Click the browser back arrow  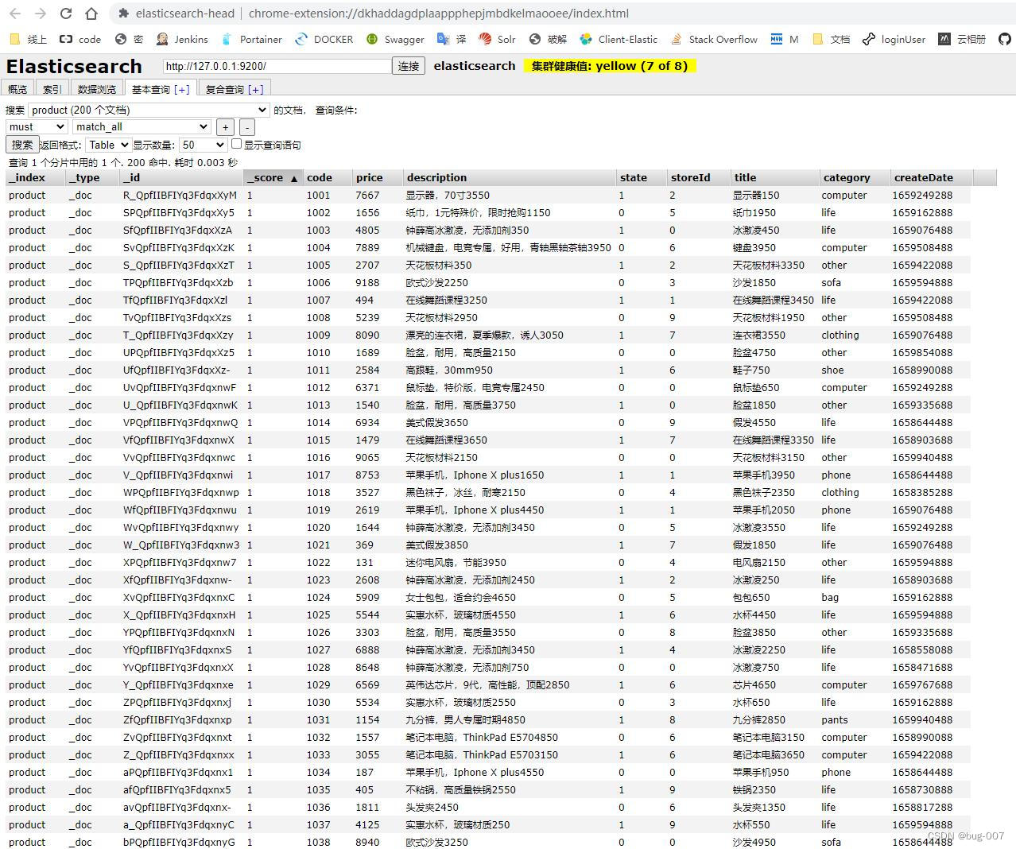[x=15, y=14]
